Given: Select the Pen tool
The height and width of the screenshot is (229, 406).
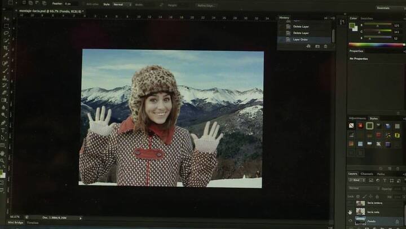Looking at the screenshot, I should (x=3, y=122).
